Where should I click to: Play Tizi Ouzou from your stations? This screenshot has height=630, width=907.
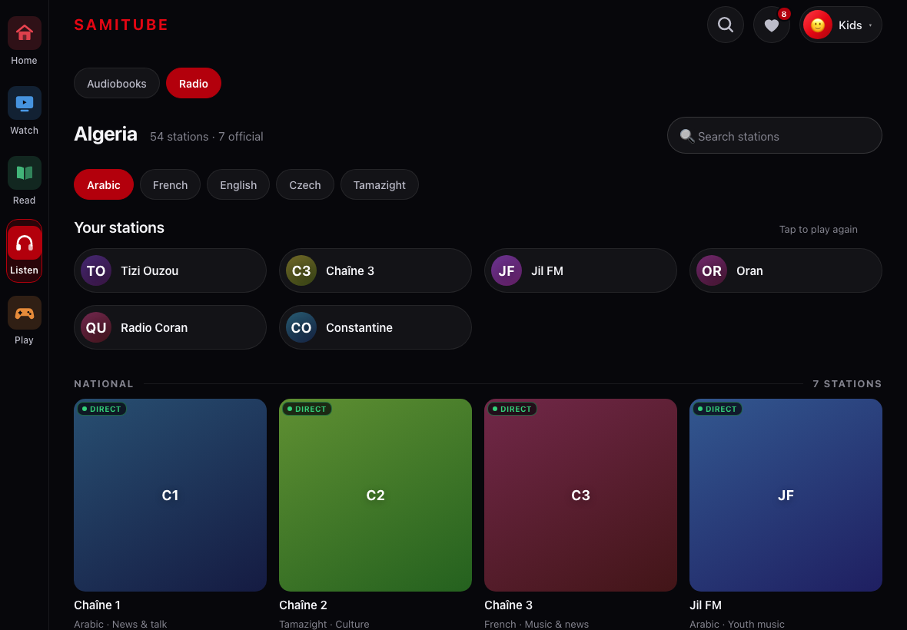pyautogui.click(x=170, y=270)
